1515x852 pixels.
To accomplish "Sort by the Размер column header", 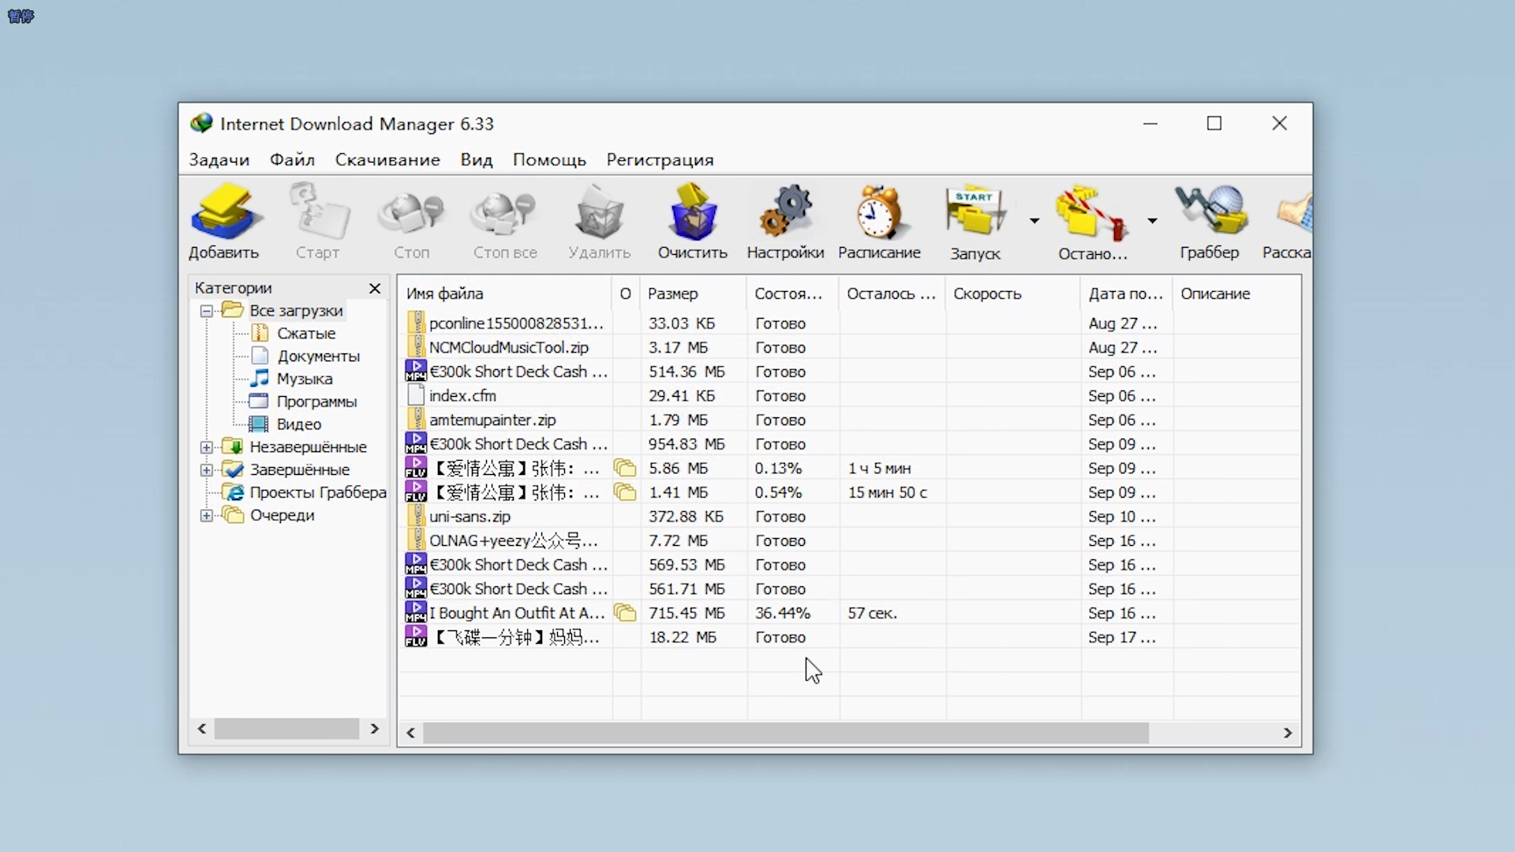I will tap(673, 293).
